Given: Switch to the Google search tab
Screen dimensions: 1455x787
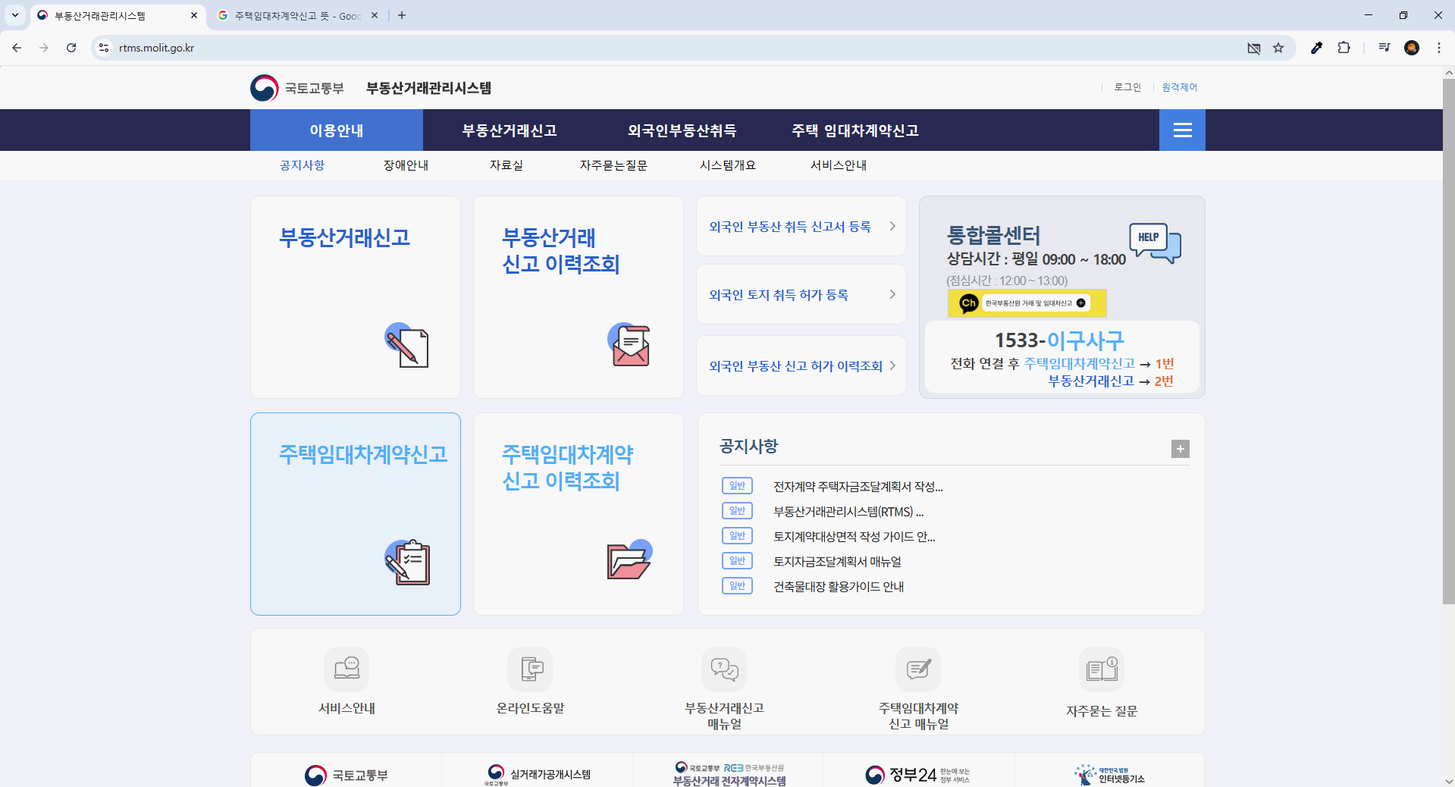Looking at the screenshot, I should (x=296, y=15).
